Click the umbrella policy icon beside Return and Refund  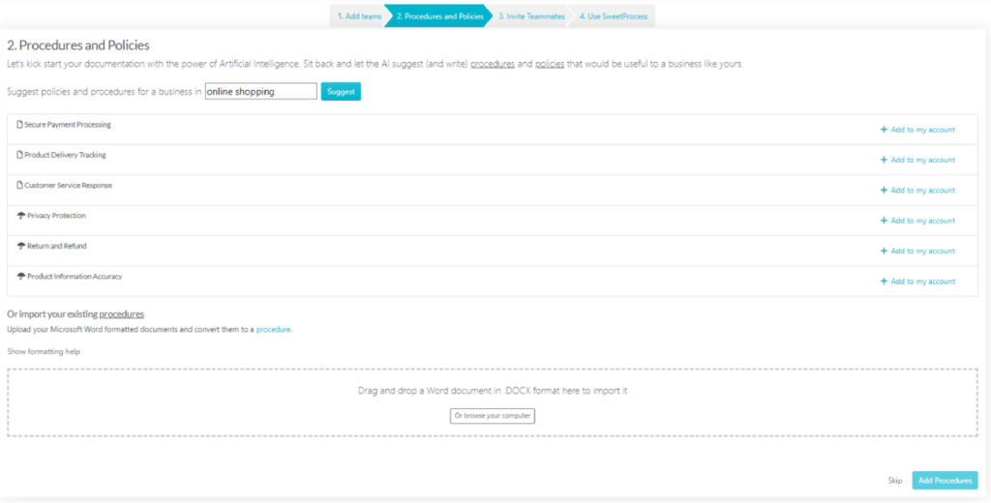pyautogui.click(x=21, y=246)
